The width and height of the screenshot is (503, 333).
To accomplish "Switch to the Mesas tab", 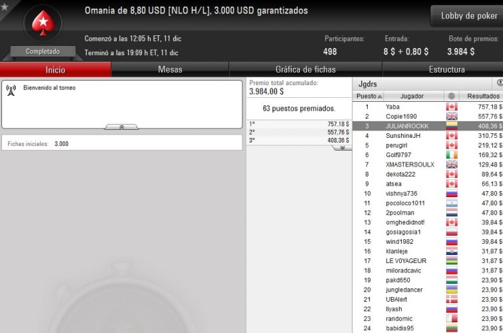I will pos(170,70).
